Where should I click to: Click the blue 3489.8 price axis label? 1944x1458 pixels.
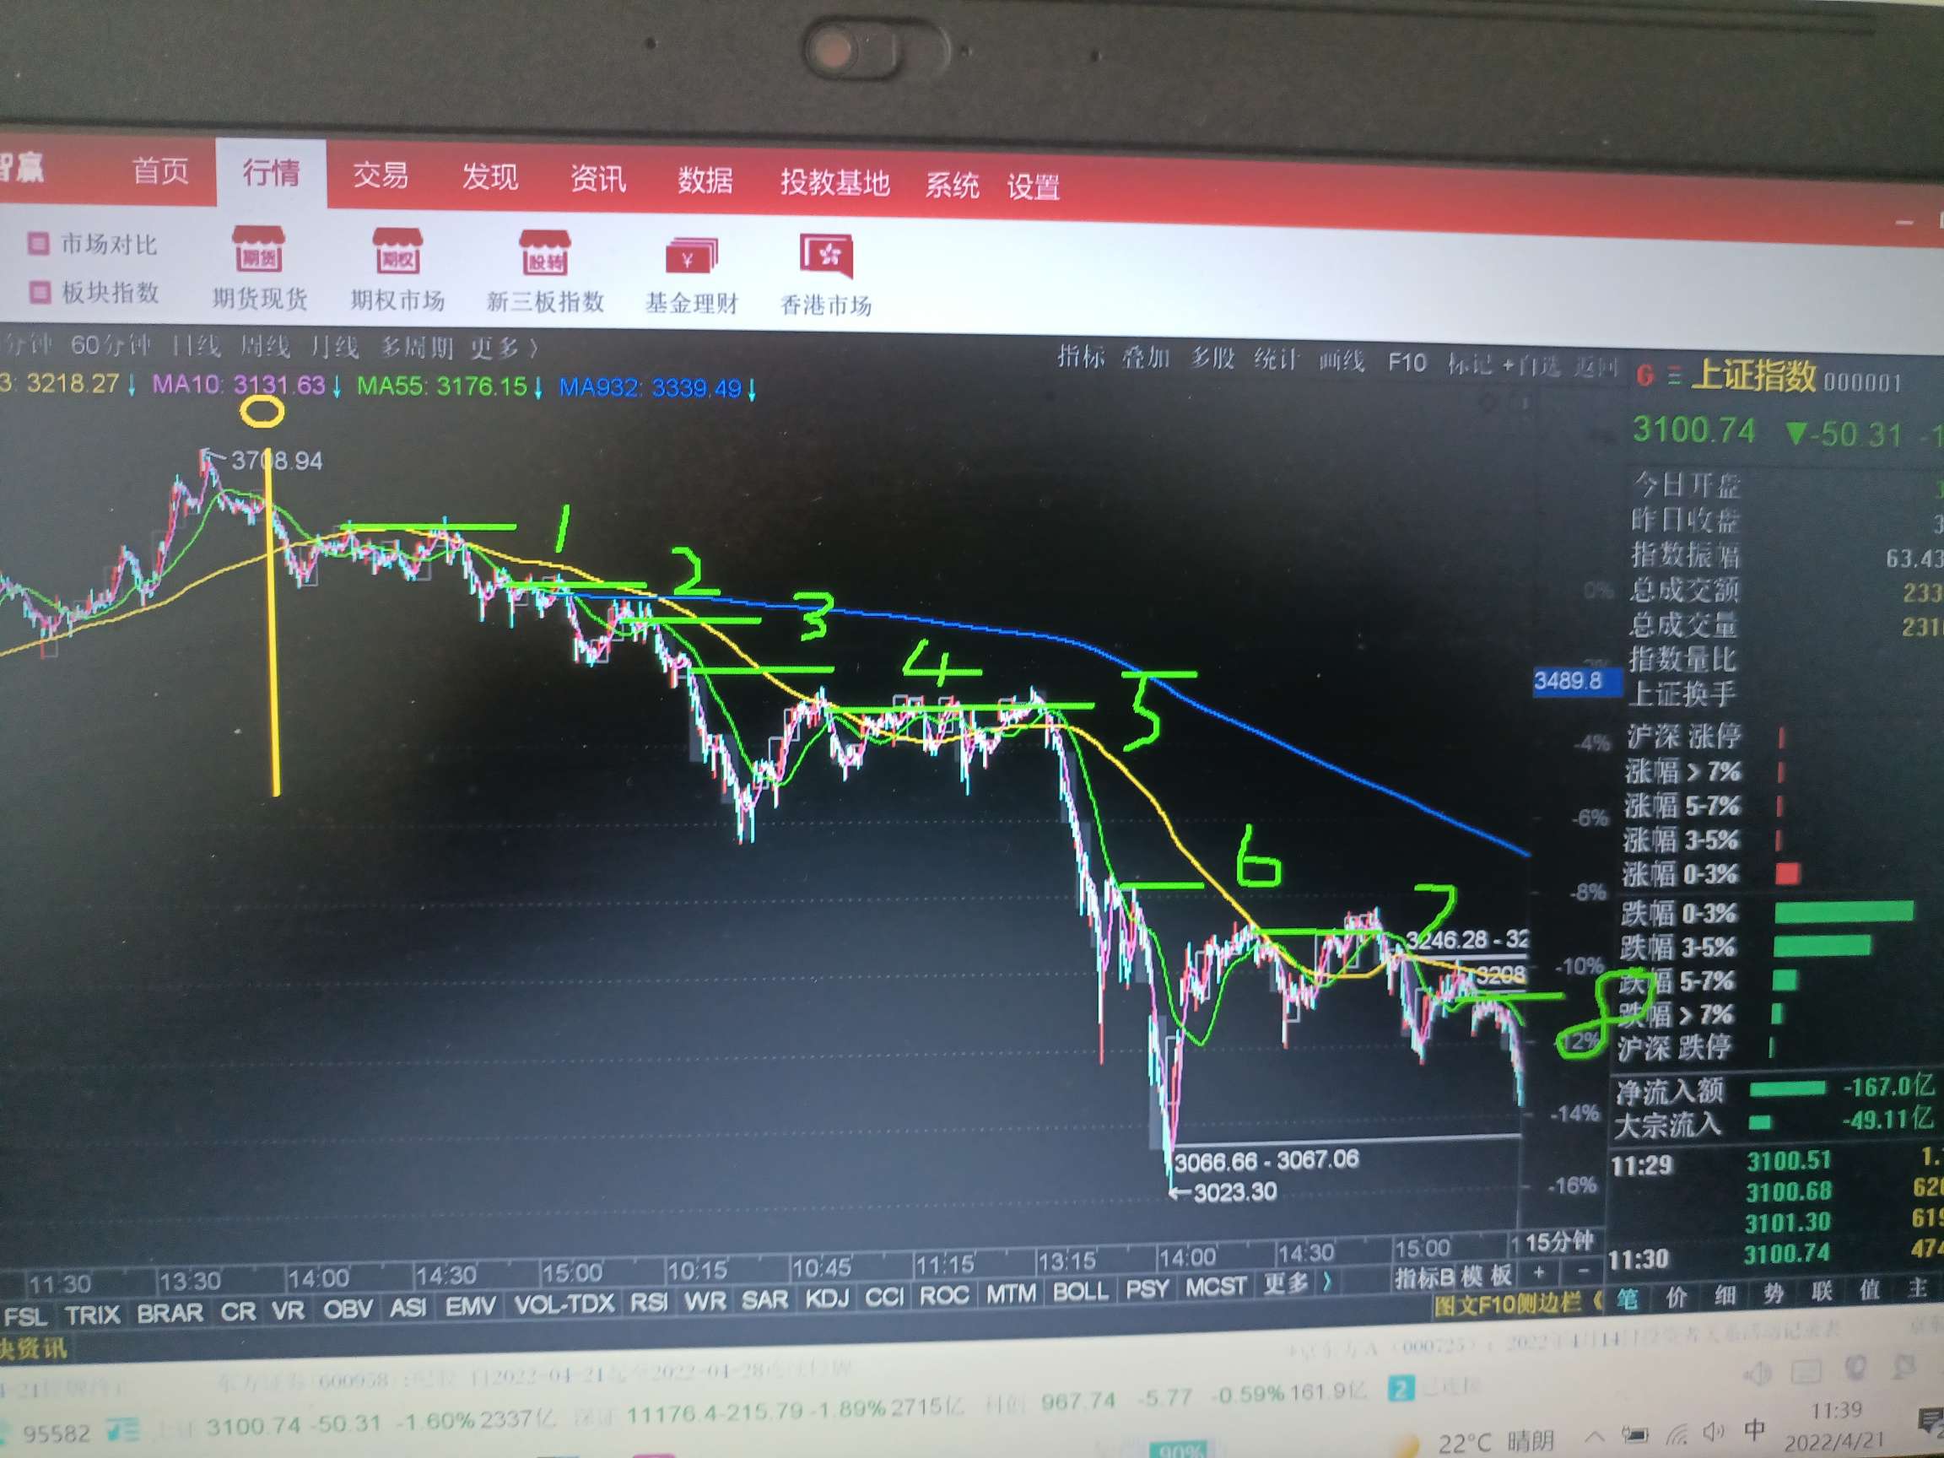pyautogui.click(x=1578, y=680)
